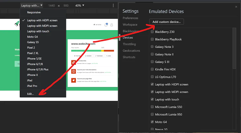Click the score progress bar on webpage
Viewport: 241px width, 133px height.
point(93,51)
